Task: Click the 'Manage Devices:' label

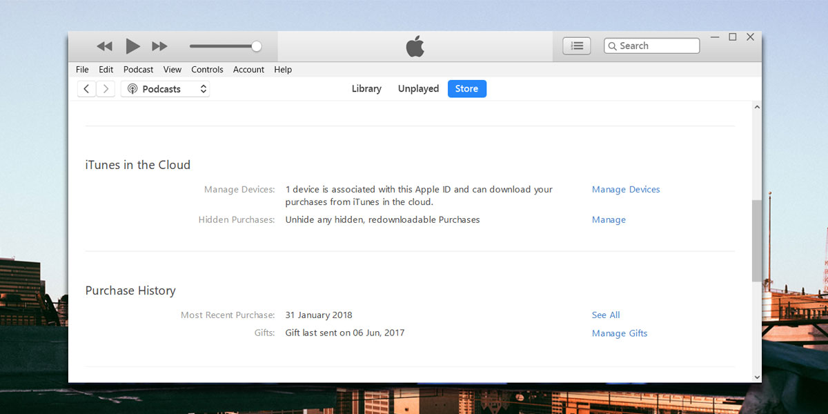Action: [x=239, y=189]
